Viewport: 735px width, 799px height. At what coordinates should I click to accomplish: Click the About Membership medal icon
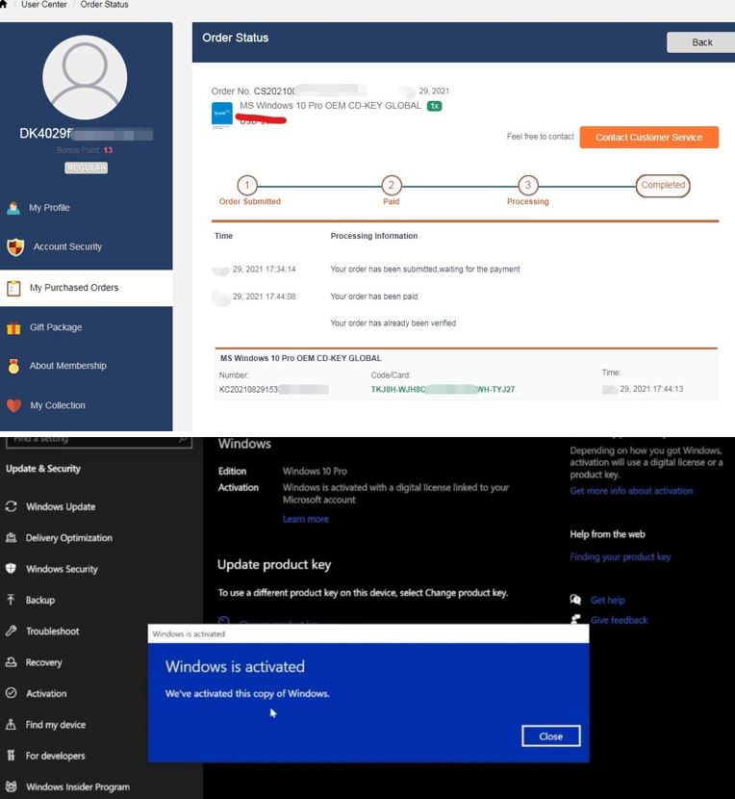[13, 366]
